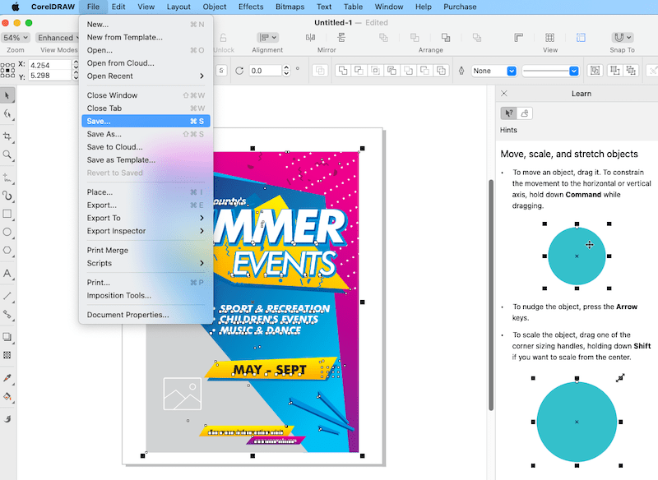This screenshot has width=658, height=480.
Task: Click the rotation angle input field
Action: click(x=266, y=71)
